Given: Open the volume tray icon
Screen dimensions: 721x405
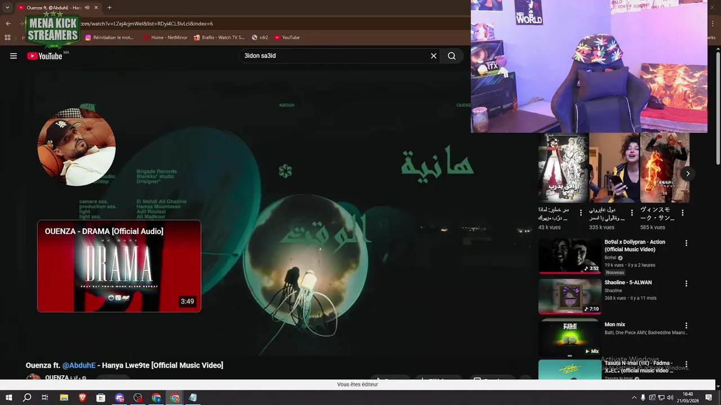Looking at the screenshot, I should pyautogui.click(x=670, y=398).
